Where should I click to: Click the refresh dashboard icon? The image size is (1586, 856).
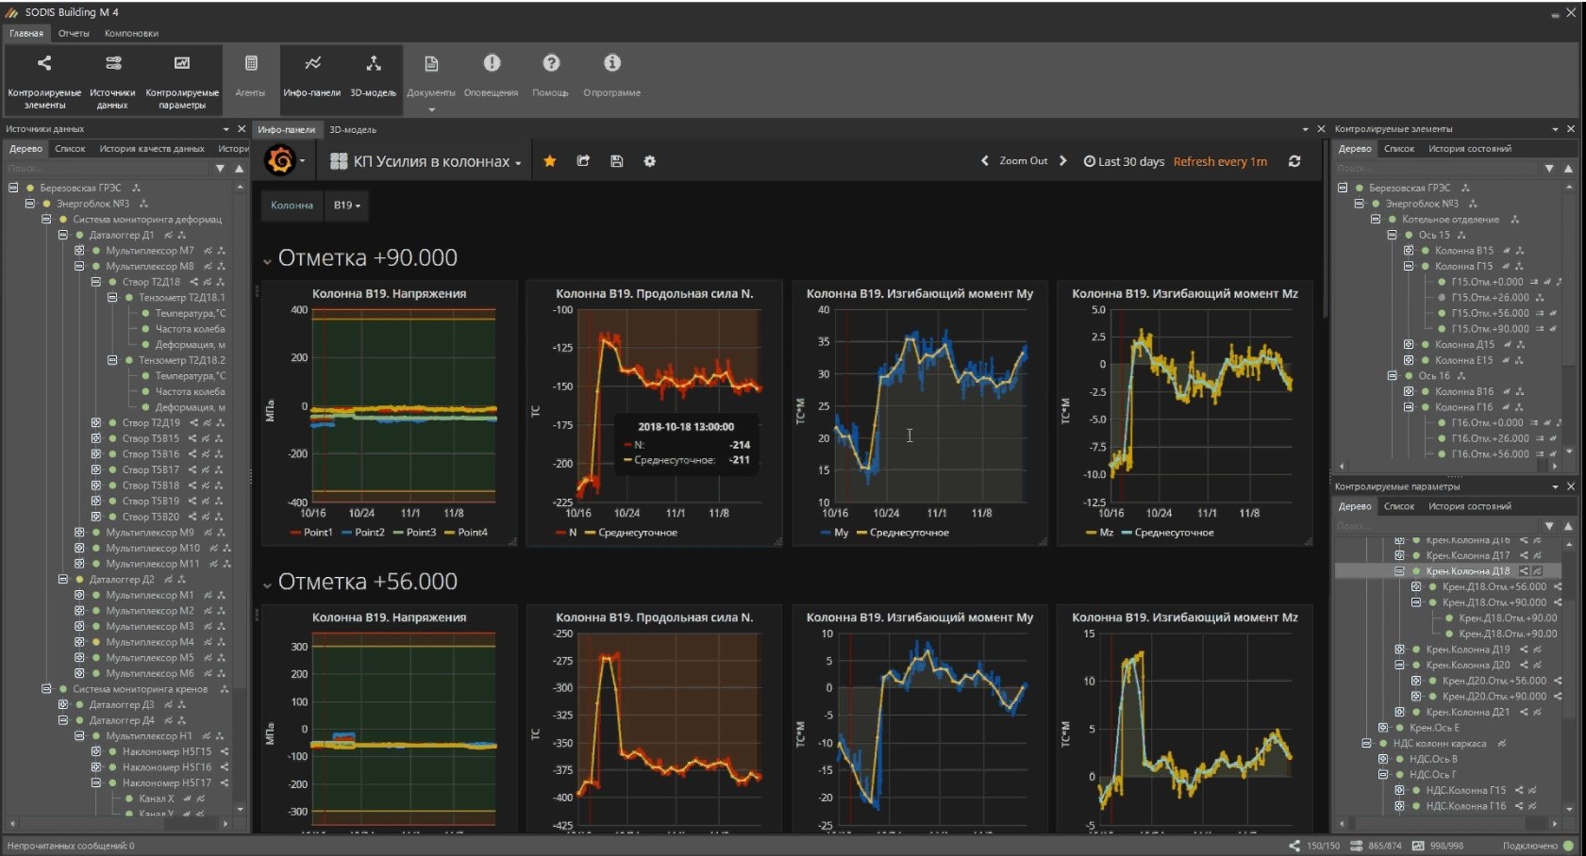tap(1294, 161)
